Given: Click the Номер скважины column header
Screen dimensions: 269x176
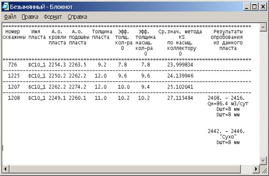Looking at the screenshot, I should pos(14,34).
